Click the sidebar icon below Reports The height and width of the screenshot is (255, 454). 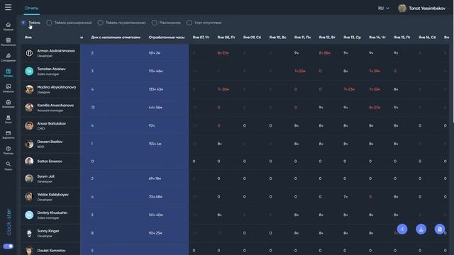(x=8, y=88)
